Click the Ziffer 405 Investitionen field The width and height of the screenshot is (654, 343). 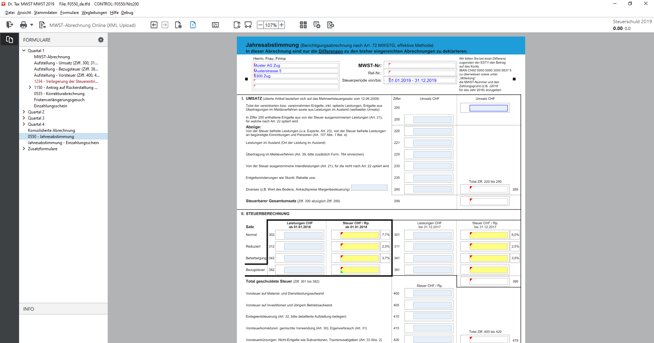point(432,305)
